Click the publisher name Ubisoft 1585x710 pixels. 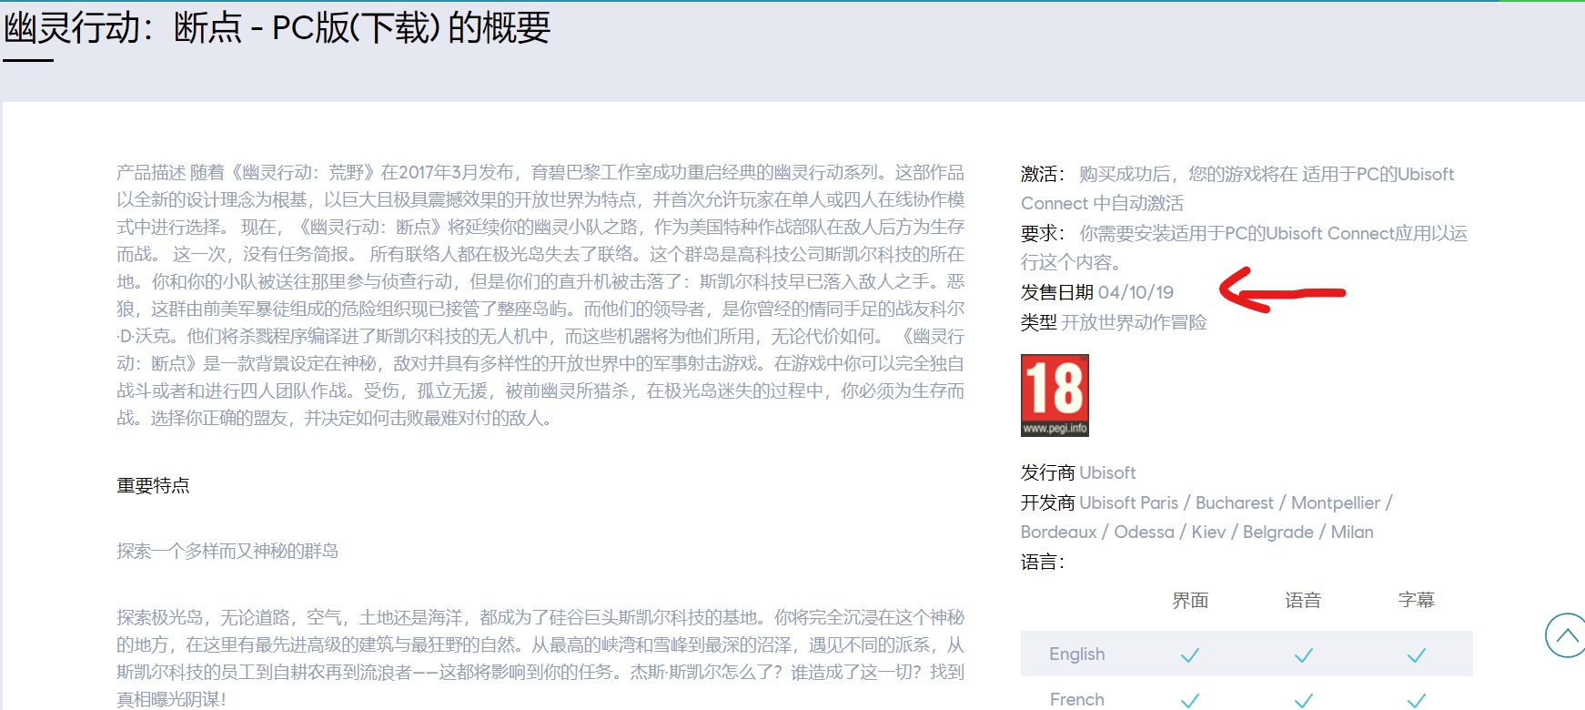coord(1107,472)
